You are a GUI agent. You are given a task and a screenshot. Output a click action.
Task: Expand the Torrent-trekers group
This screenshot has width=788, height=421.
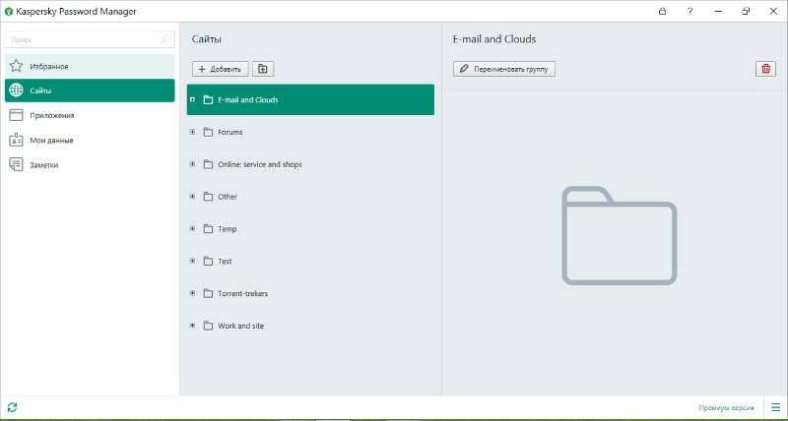pyautogui.click(x=193, y=293)
